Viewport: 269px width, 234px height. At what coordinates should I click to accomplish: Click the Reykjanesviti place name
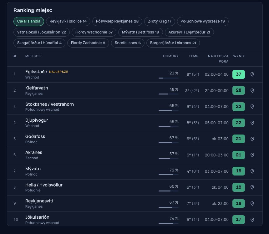pos(39,201)
